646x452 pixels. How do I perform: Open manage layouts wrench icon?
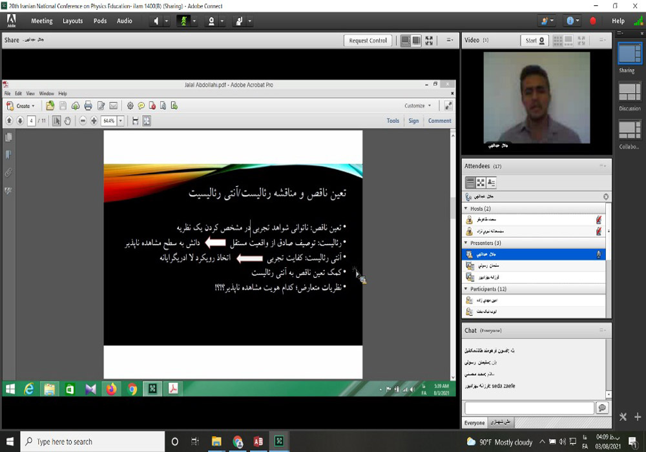coord(623,417)
